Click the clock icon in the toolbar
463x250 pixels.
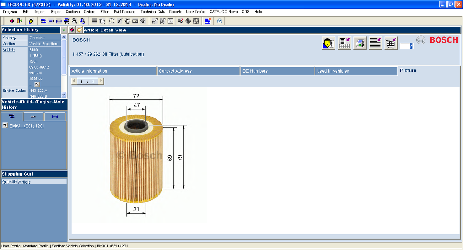pos(112,21)
